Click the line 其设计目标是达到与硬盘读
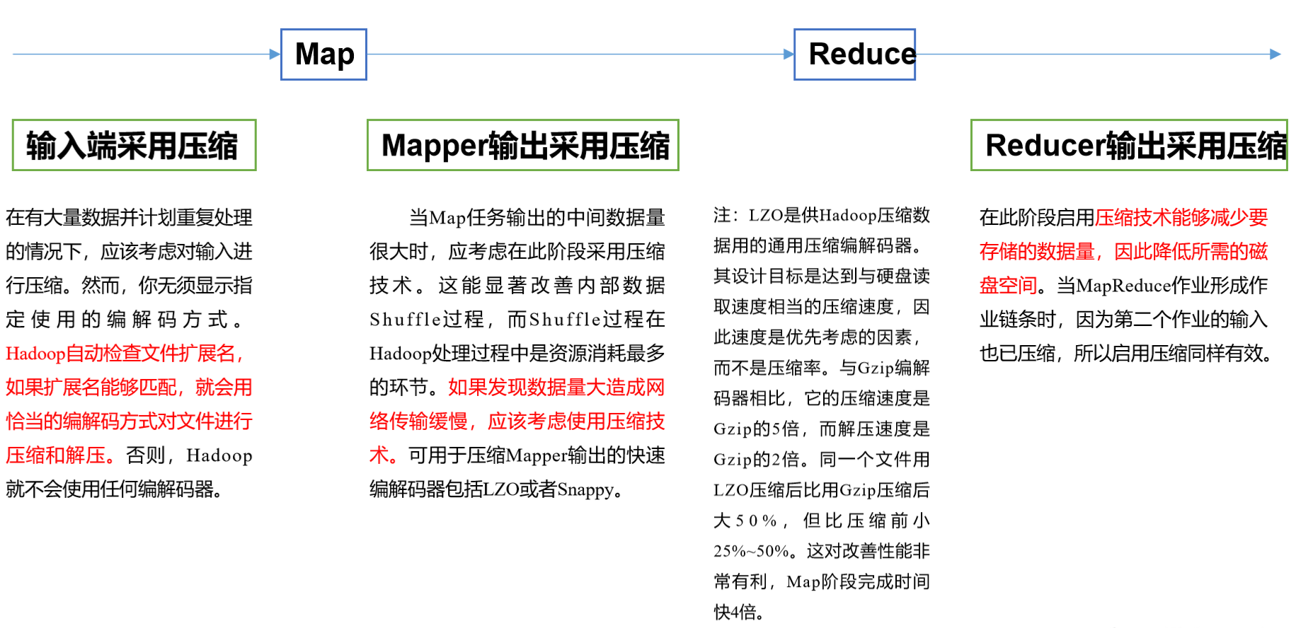This screenshot has width=1296, height=628. click(x=822, y=276)
